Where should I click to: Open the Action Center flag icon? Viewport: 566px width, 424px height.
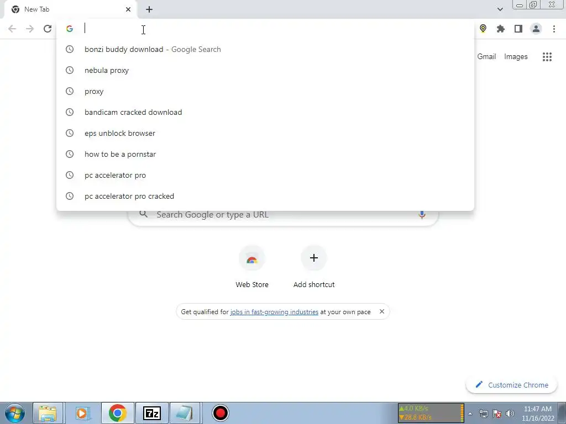(497, 414)
